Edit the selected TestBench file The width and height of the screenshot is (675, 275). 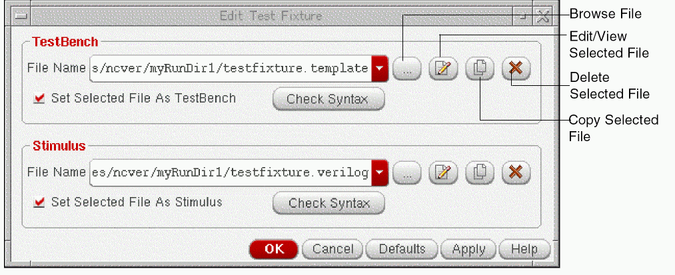(443, 69)
